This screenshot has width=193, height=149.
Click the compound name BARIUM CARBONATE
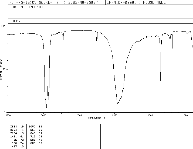click(28, 7)
